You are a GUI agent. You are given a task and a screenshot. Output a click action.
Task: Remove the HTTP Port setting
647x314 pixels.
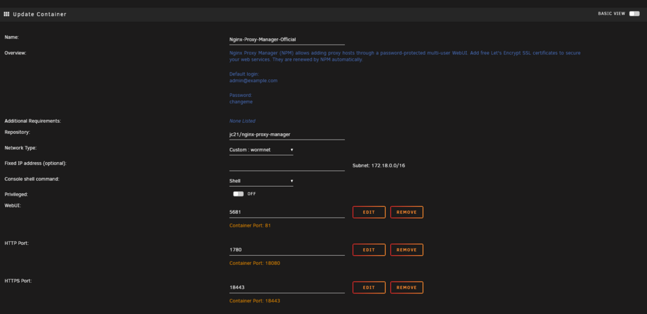click(x=406, y=250)
